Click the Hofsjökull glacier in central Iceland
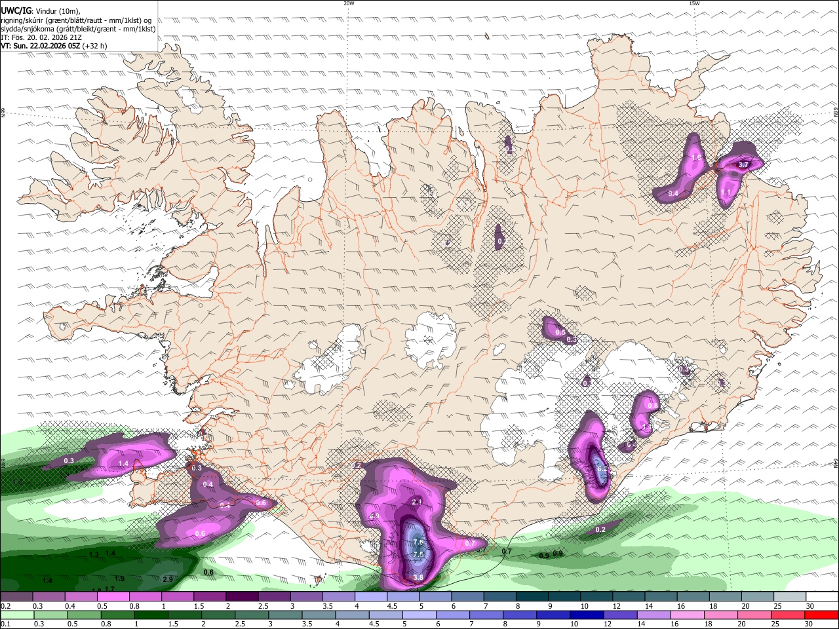839x629 pixels. coord(431,339)
